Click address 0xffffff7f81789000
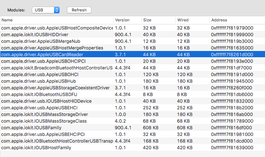The image size is (265, 157). [232, 121]
